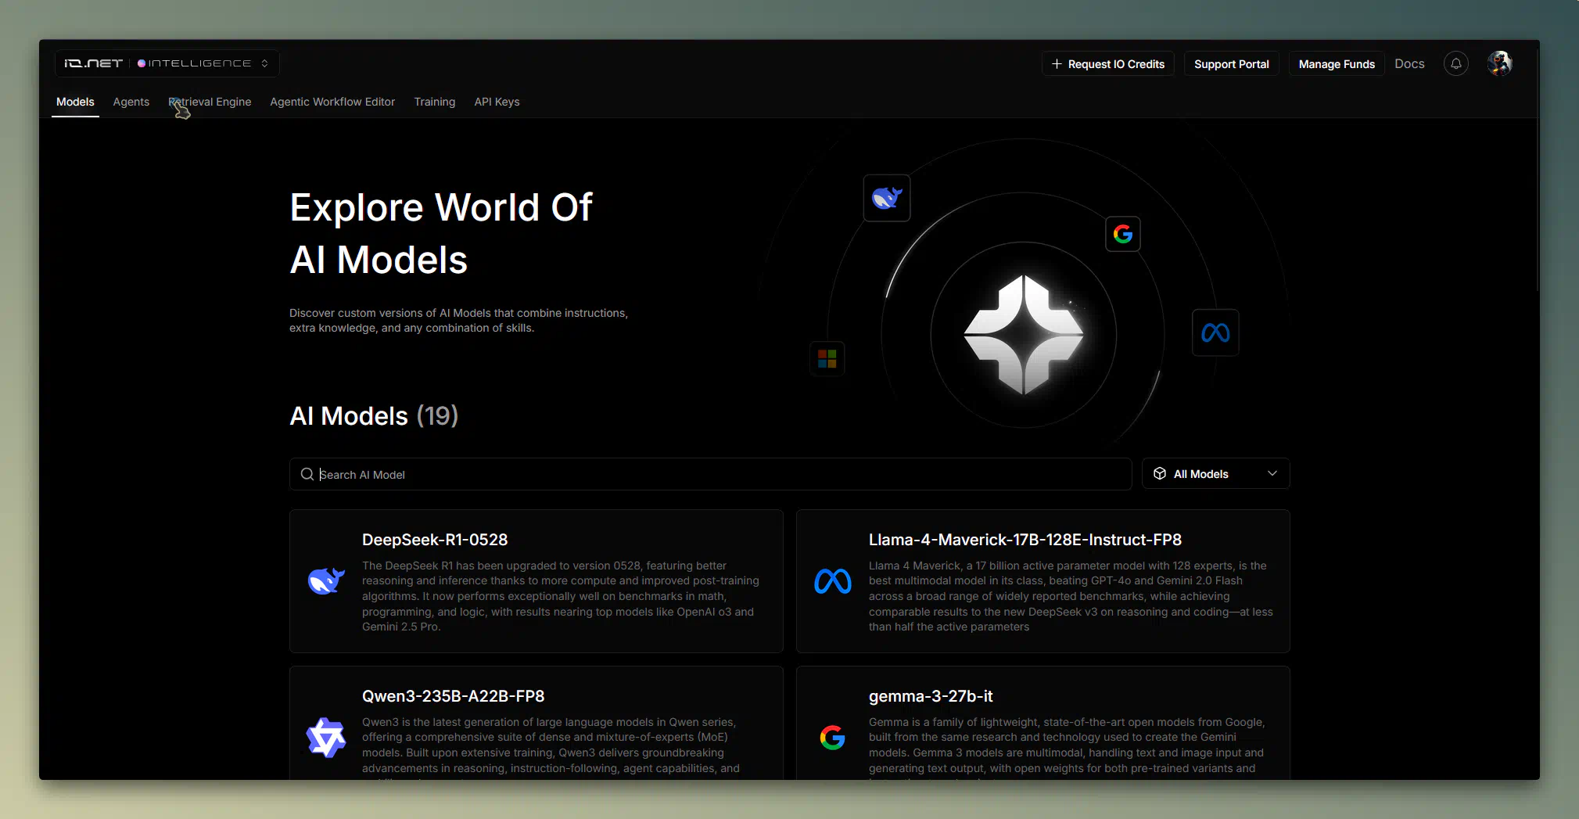Click the Qwen logo on model card
Screen dimensions: 1579x819
click(325, 738)
